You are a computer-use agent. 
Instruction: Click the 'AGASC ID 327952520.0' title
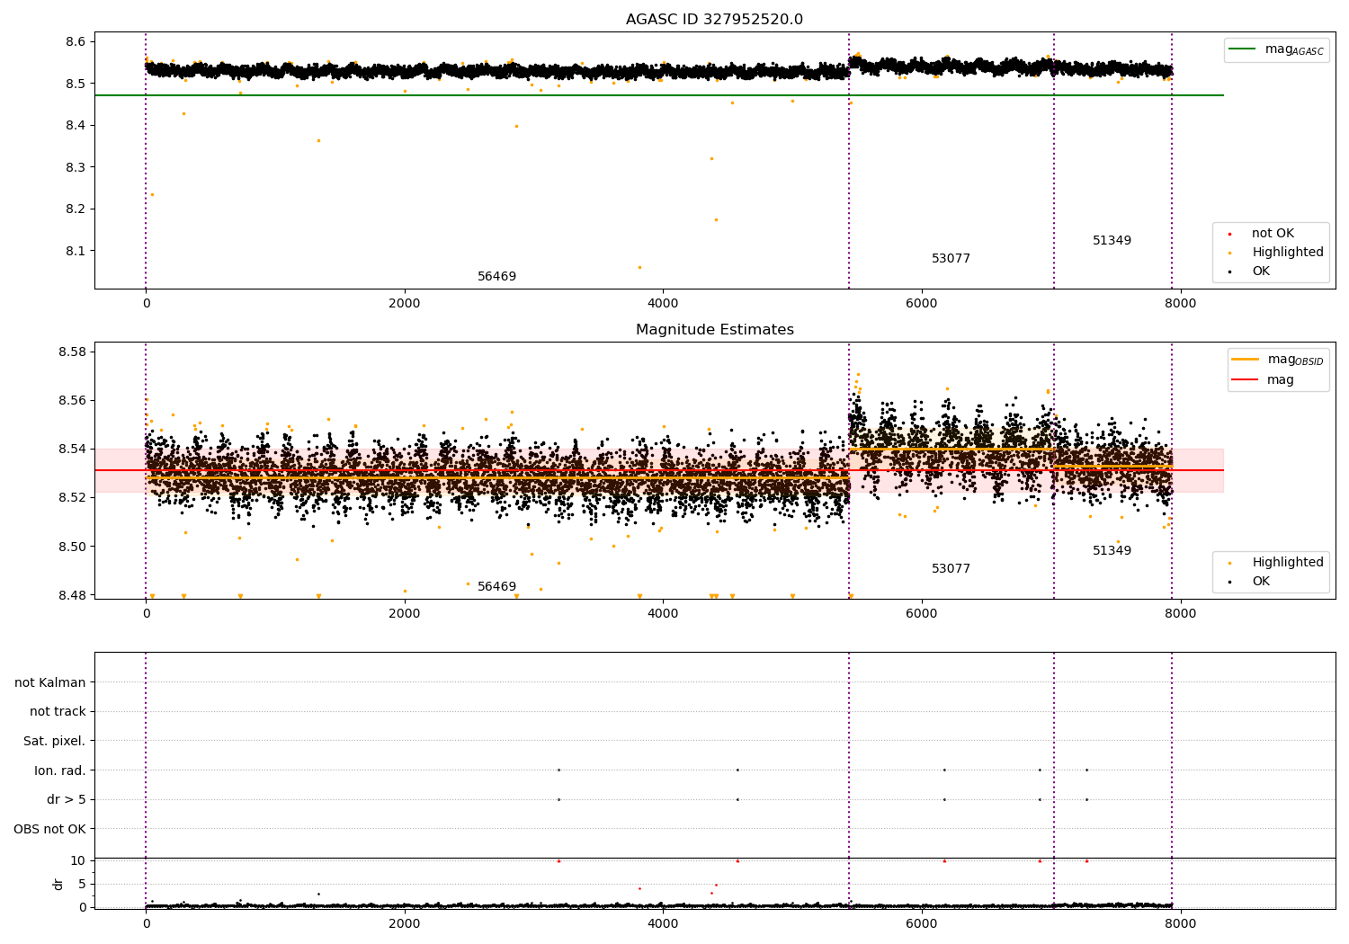tap(715, 20)
